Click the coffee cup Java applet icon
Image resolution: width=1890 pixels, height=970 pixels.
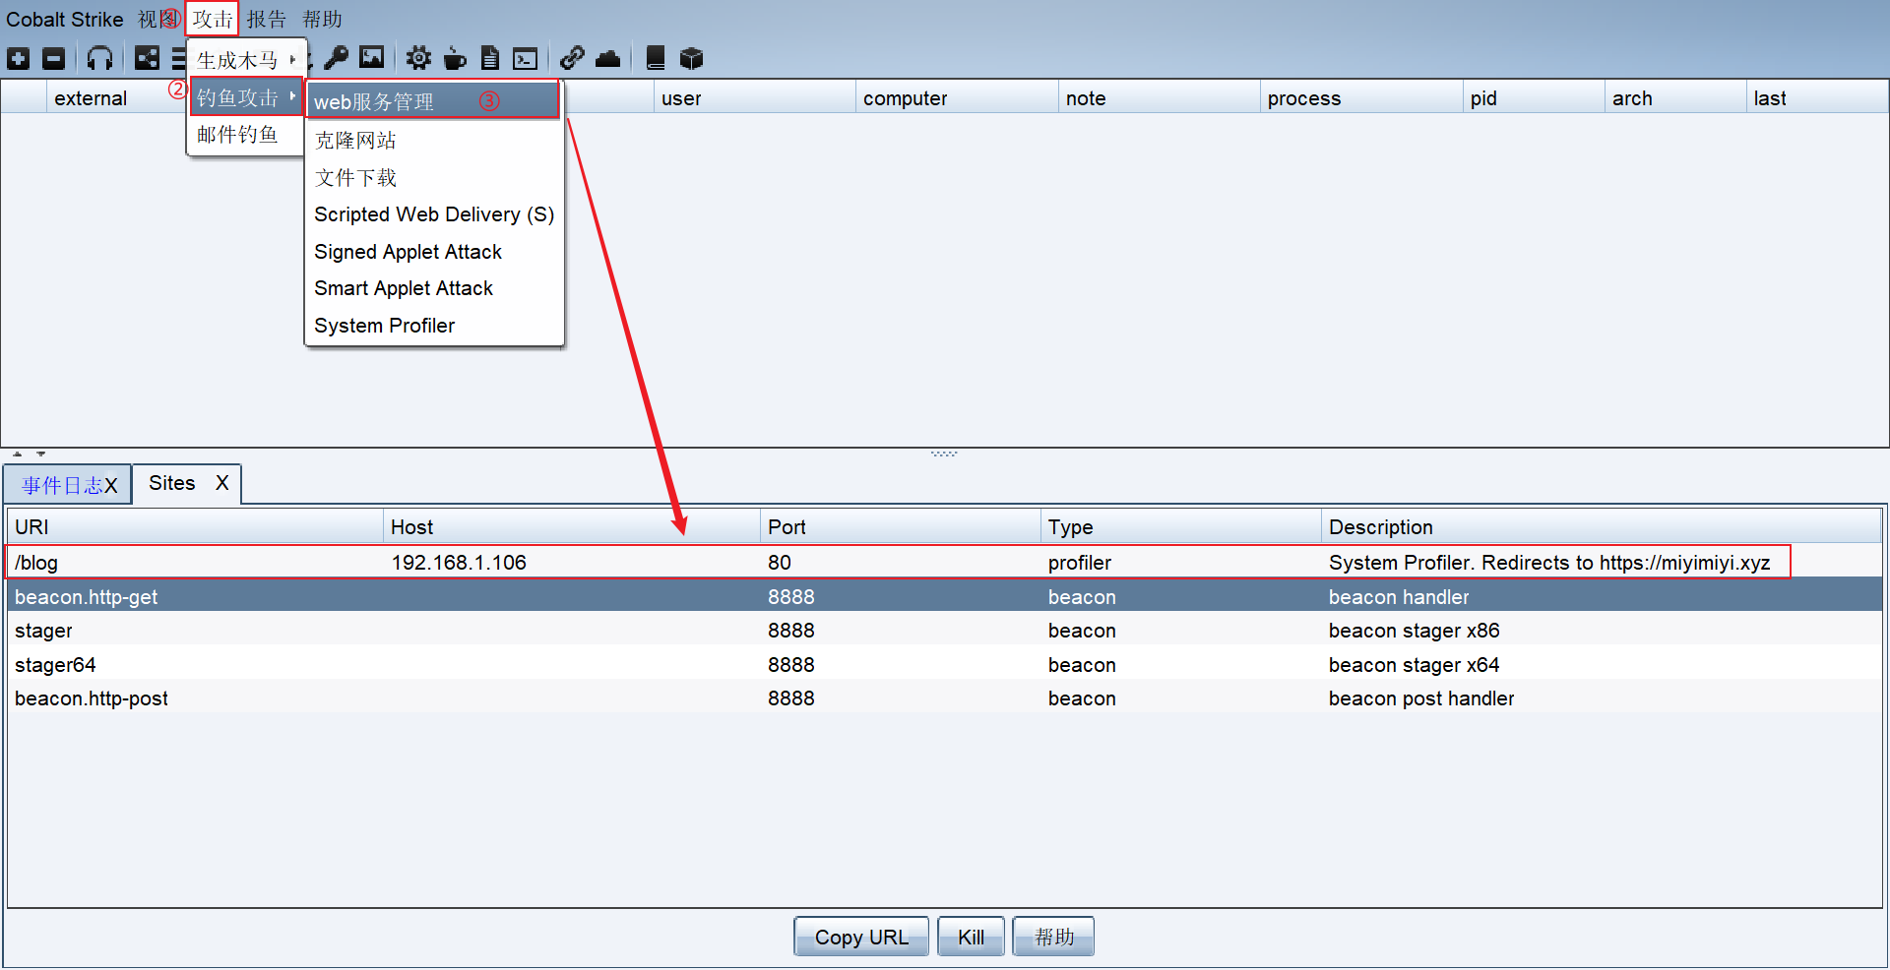(455, 59)
